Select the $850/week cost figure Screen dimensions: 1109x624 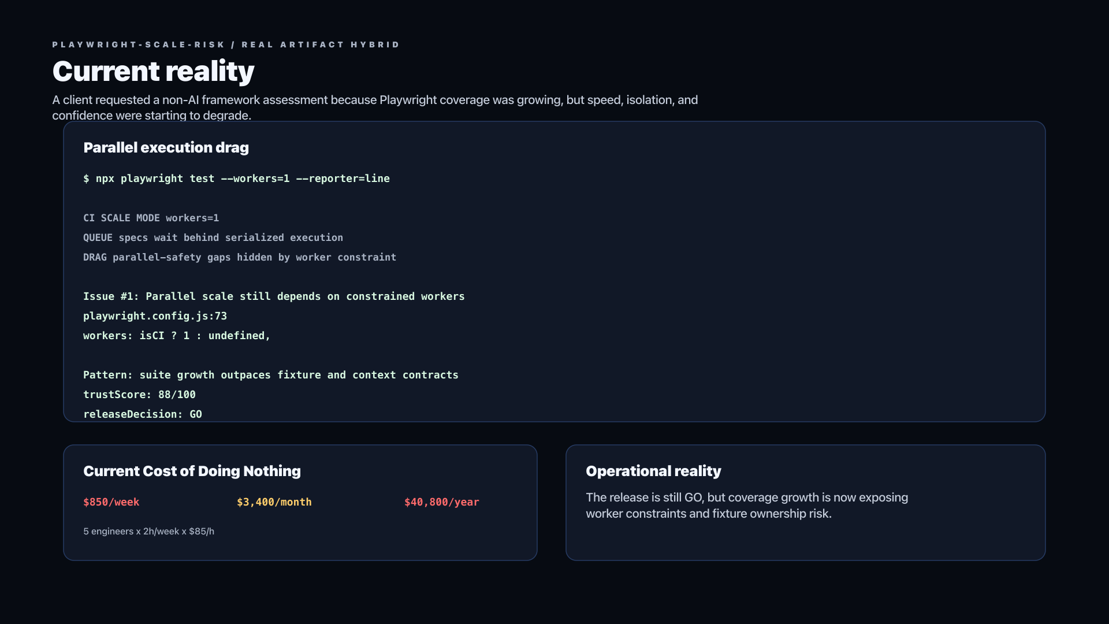111,502
